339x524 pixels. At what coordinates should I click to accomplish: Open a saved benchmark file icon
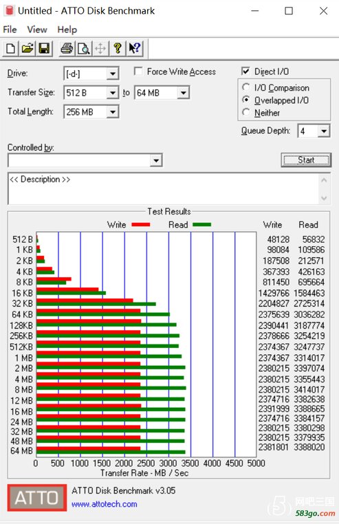(28, 49)
